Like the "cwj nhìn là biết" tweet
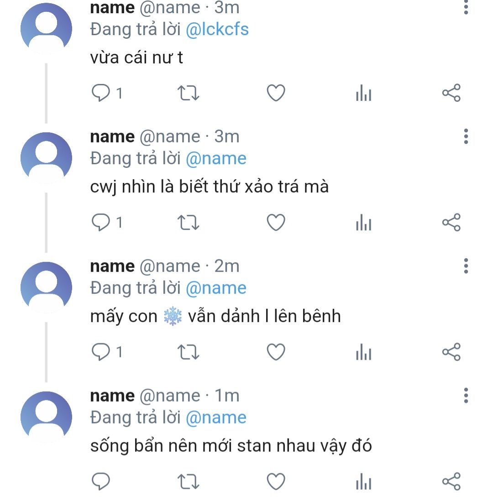 point(276,223)
